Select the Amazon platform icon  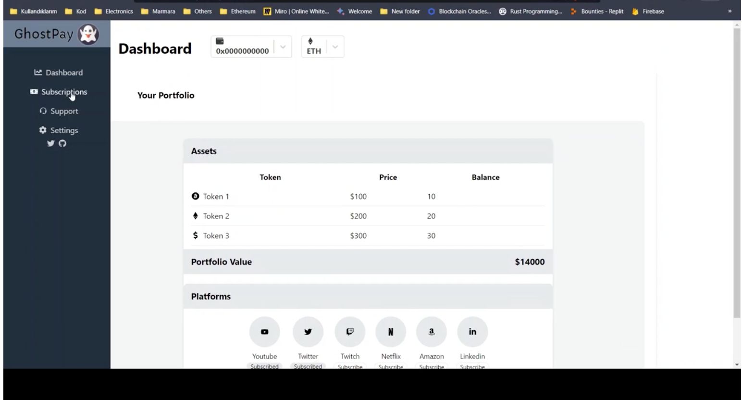click(432, 332)
